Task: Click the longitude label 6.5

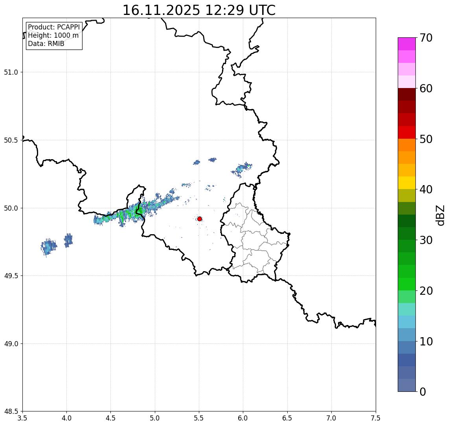Action: coord(288,418)
